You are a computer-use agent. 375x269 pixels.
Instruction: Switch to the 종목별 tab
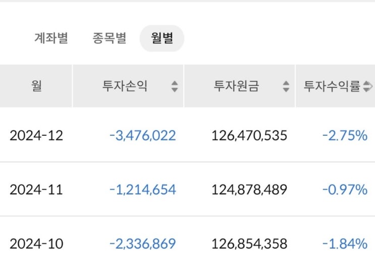pos(110,38)
